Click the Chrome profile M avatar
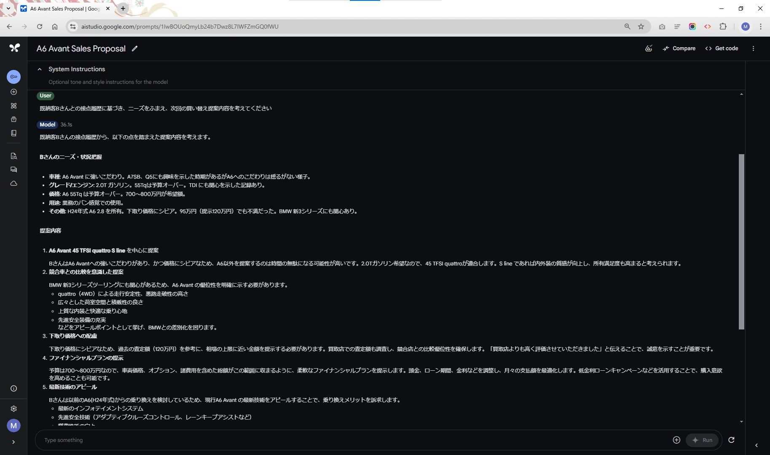The width and height of the screenshot is (770, 455). (x=746, y=27)
